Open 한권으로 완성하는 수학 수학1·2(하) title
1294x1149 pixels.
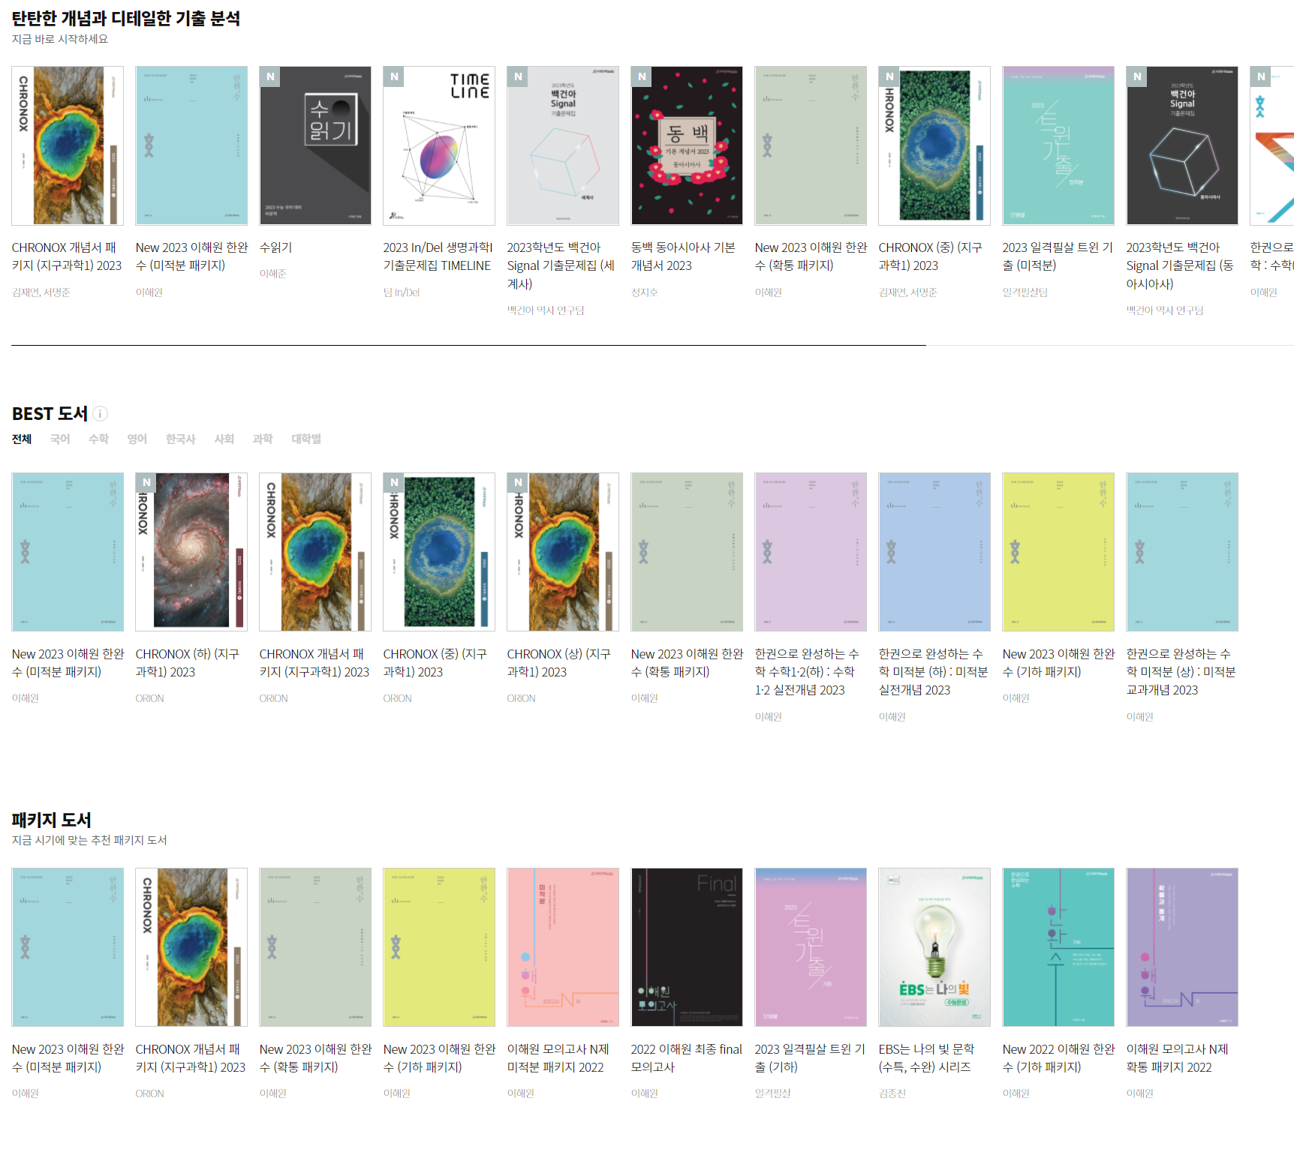tap(807, 672)
